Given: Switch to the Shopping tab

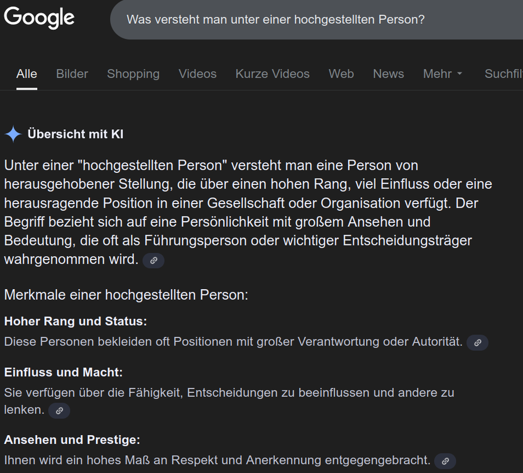Looking at the screenshot, I should tap(133, 74).
